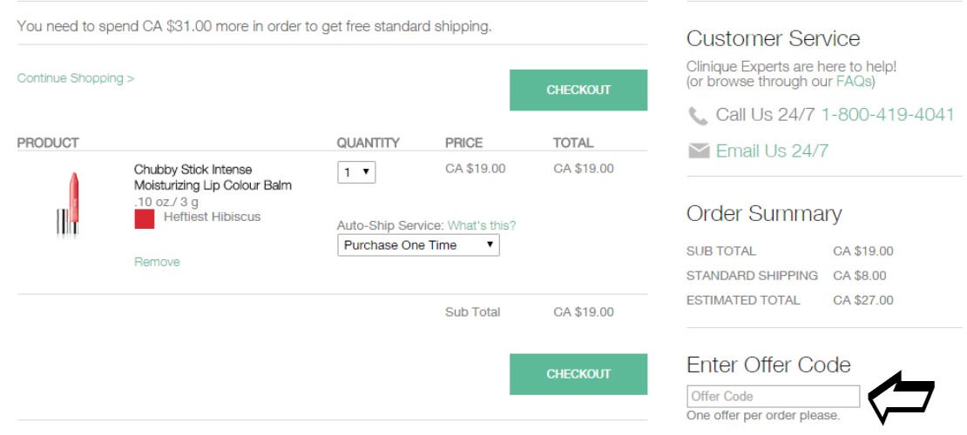Click the envelope icon beside Email Us
Viewport: 967px width, 435px height.
click(x=699, y=151)
